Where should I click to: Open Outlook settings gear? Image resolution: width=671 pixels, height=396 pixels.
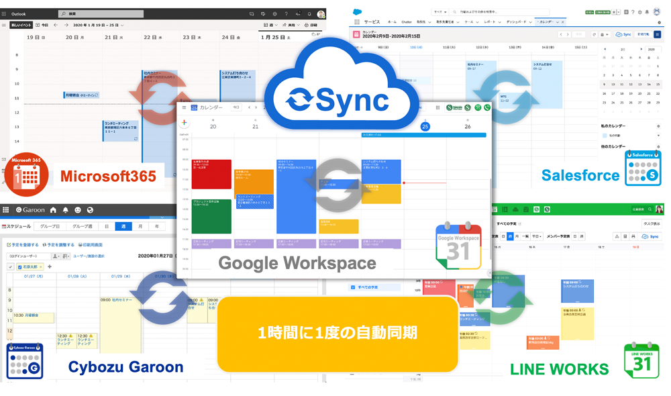tap(274, 13)
